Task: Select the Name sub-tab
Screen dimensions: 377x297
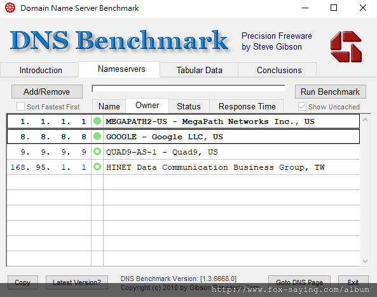Action: pos(109,106)
